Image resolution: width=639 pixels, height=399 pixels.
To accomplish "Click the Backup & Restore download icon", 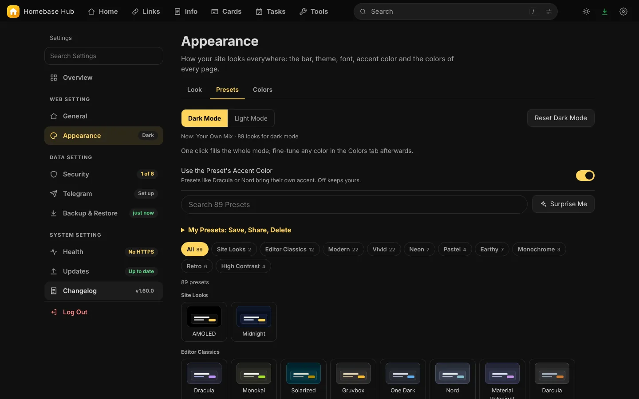I will [54, 213].
